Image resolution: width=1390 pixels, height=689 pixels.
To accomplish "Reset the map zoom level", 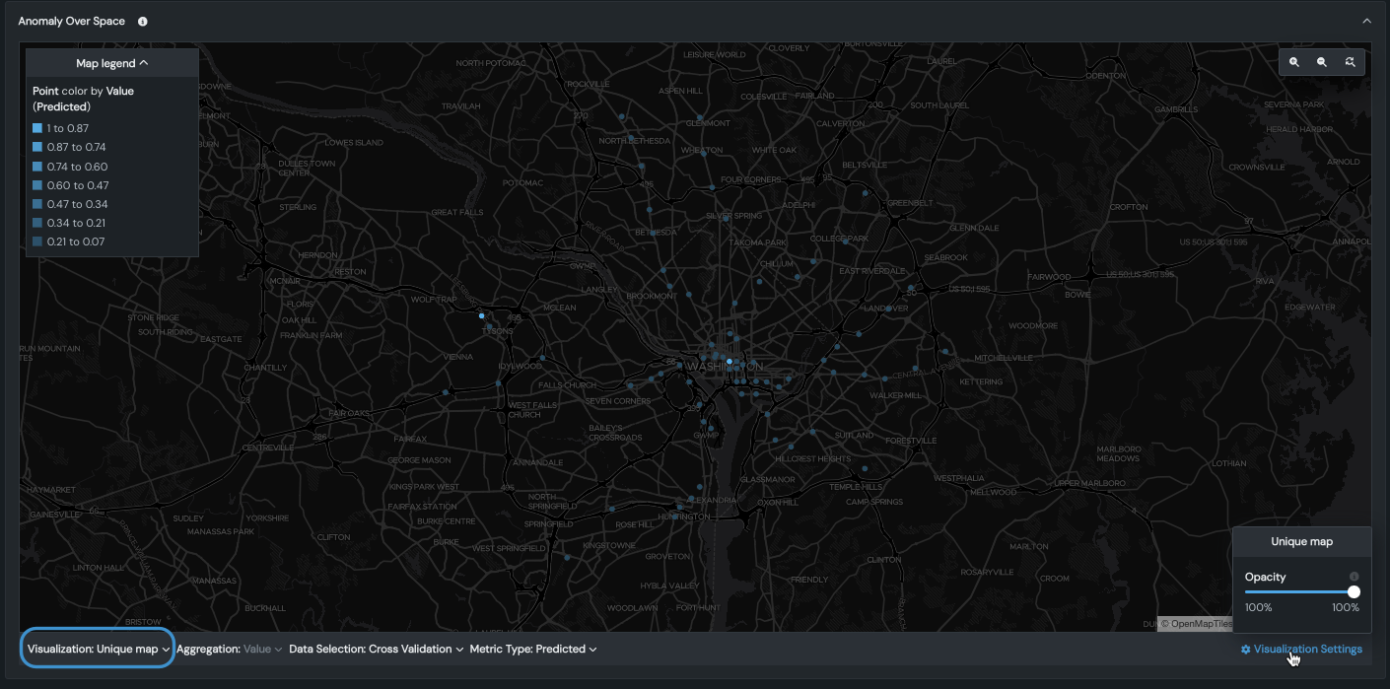I will (1350, 62).
